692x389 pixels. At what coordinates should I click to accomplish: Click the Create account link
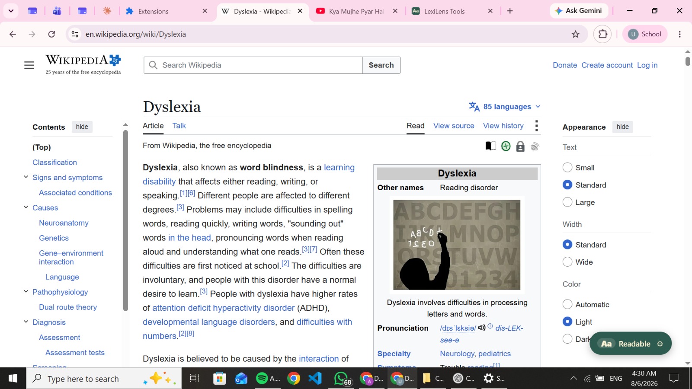tap(607, 65)
